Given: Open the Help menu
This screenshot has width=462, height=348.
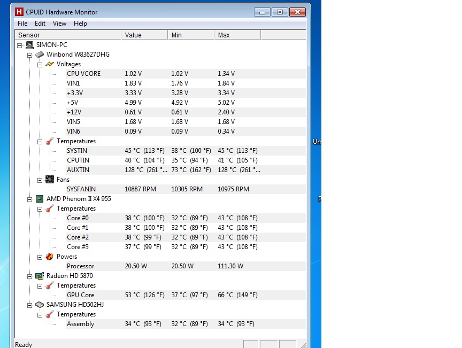Looking at the screenshot, I should (x=80, y=24).
